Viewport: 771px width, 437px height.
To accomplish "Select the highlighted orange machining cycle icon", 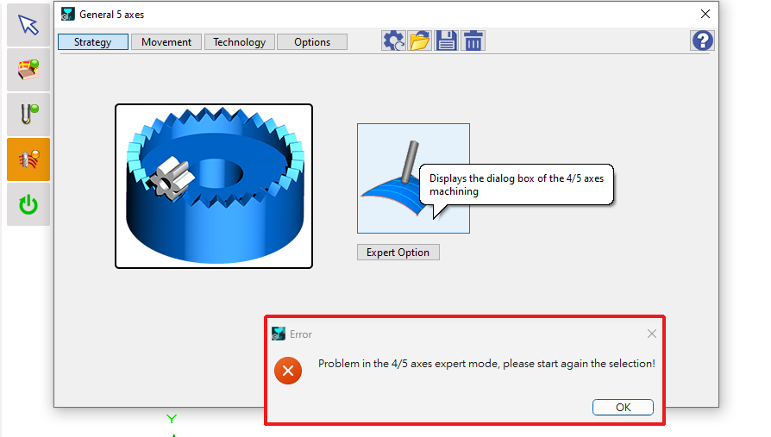I will (x=28, y=159).
